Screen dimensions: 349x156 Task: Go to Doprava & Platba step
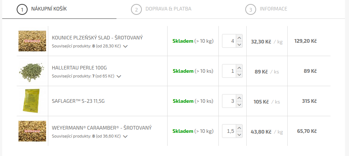168,9
